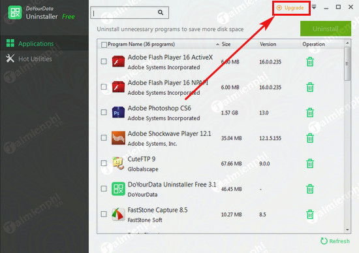The height and width of the screenshot is (253, 359).
Task: Click trash icon for DoYourData Uninstaller Free 3.1
Action: 310,189
